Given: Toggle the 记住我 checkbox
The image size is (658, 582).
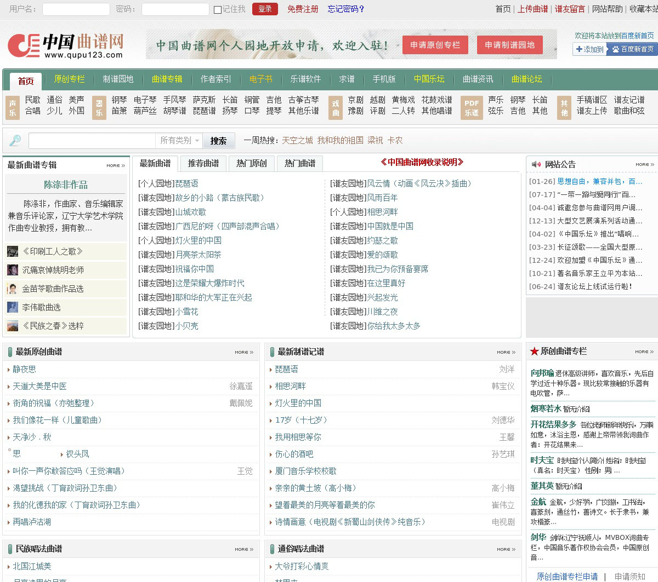Looking at the screenshot, I should click(x=218, y=9).
